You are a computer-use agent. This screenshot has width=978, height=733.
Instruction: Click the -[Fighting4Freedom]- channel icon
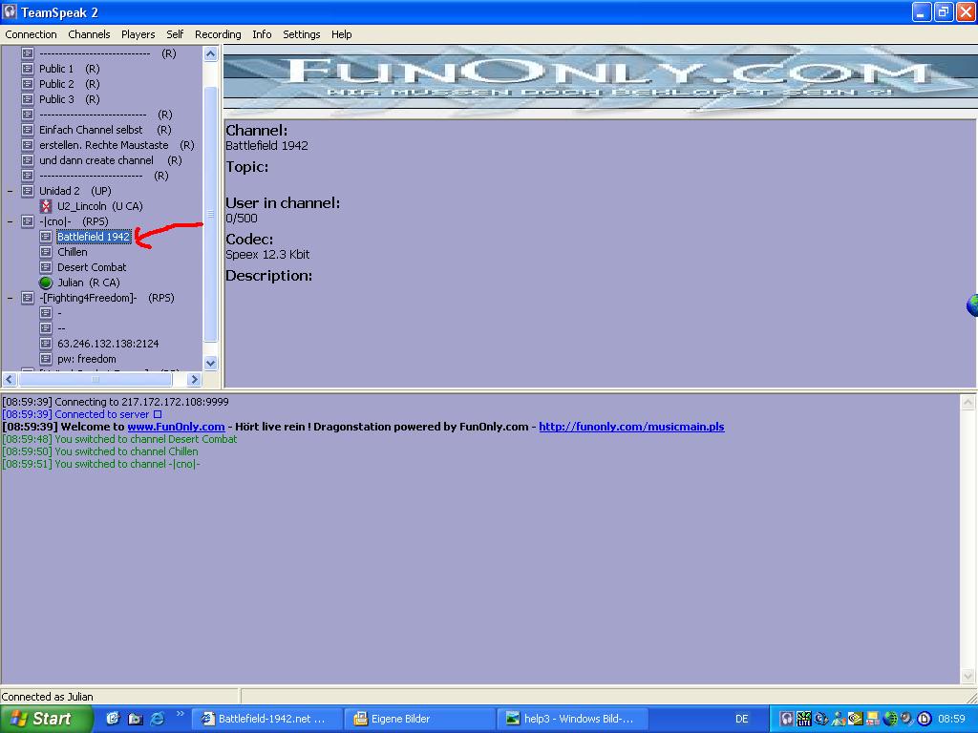[x=28, y=298]
